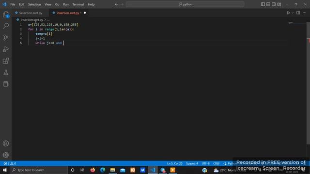This screenshot has height=174, width=310.
Task: Open the Go menu
Action: pyautogui.click(x=57, y=4)
